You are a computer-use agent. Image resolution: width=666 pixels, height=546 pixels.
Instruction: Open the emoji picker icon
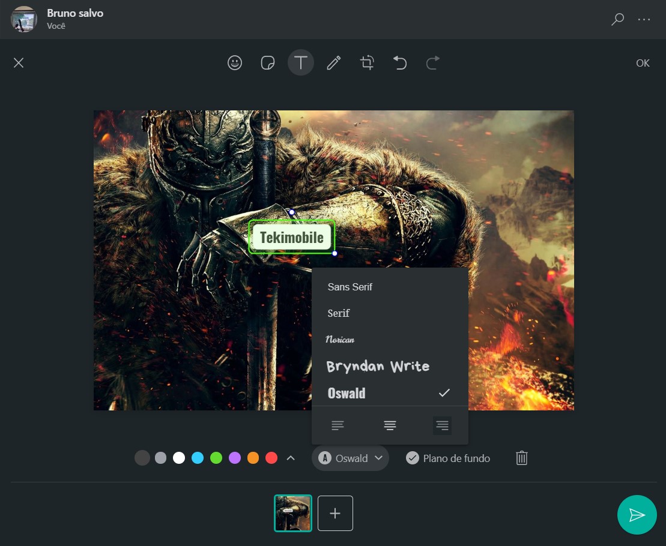[x=234, y=63]
